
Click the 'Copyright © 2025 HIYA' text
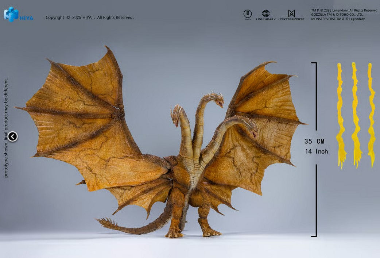(x=69, y=18)
